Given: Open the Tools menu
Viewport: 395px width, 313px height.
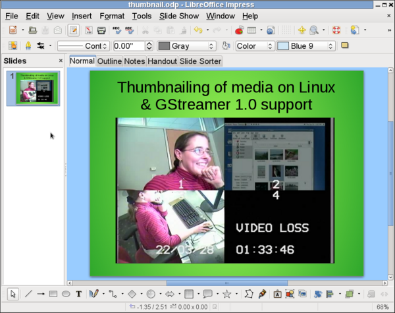Looking at the screenshot, I should 142,16.
